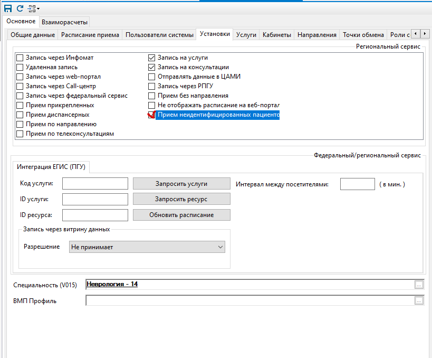Check Прием по телеконсультациям box
The height and width of the screenshot is (358, 432).
pyautogui.click(x=20, y=134)
